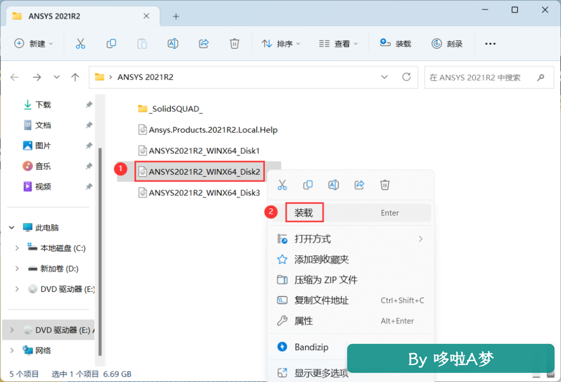Click the Share icon in toolbar
The width and height of the screenshot is (561, 382).
pos(204,44)
